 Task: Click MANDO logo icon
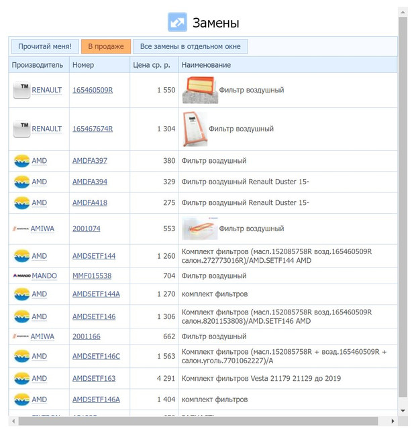tap(21, 275)
